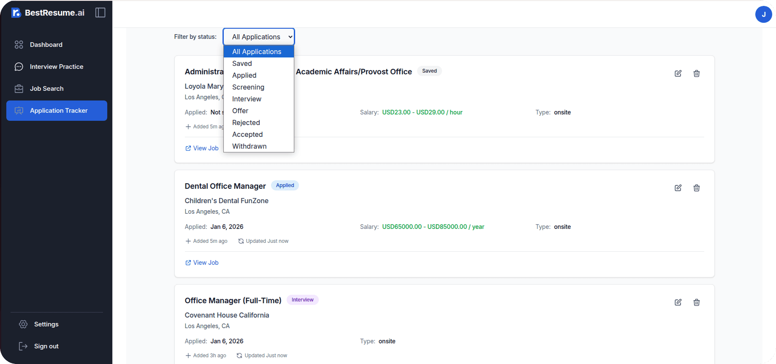Choose Interview status option
Viewport: 776px width, 364px height.
click(259, 99)
